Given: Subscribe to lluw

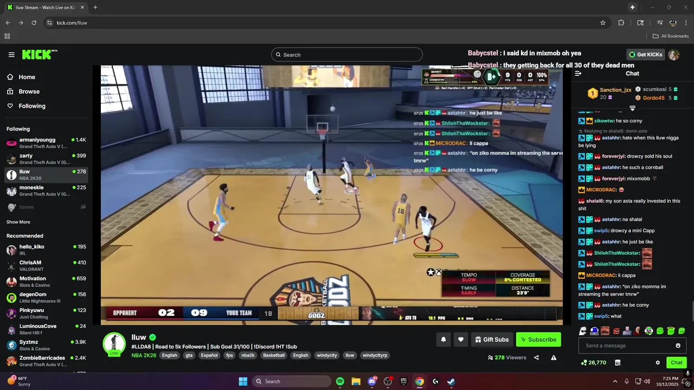Looking at the screenshot, I should (538, 340).
